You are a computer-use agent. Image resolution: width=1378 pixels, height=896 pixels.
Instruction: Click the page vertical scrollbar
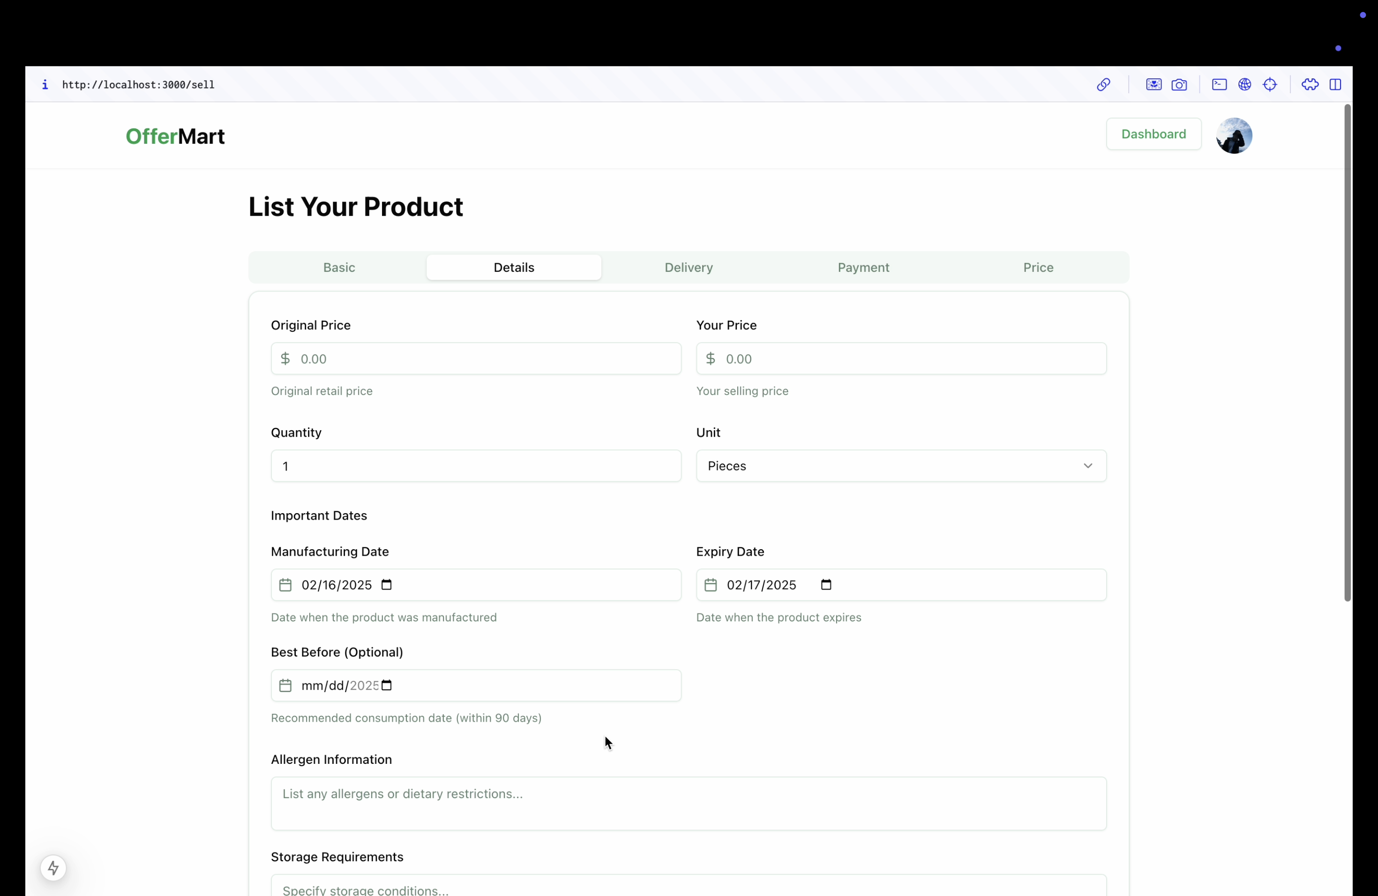[1348, 353]
